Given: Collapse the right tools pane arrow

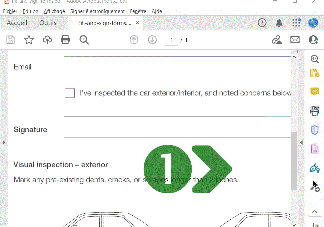Looking at the screenshot, I should coord(301,143).
